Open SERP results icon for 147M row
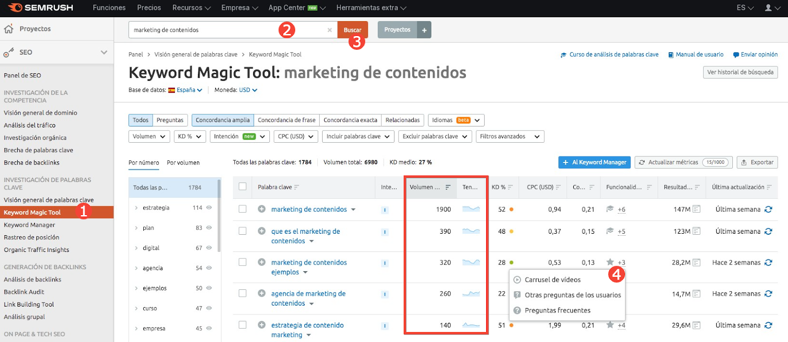Screen dimensions: 788x342 pyautogui.click(x=696, y=209)
